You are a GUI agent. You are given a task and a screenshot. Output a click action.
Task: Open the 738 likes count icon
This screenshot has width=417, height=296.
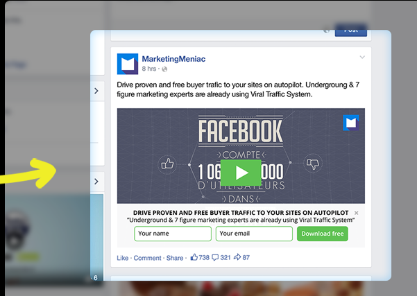194,257
